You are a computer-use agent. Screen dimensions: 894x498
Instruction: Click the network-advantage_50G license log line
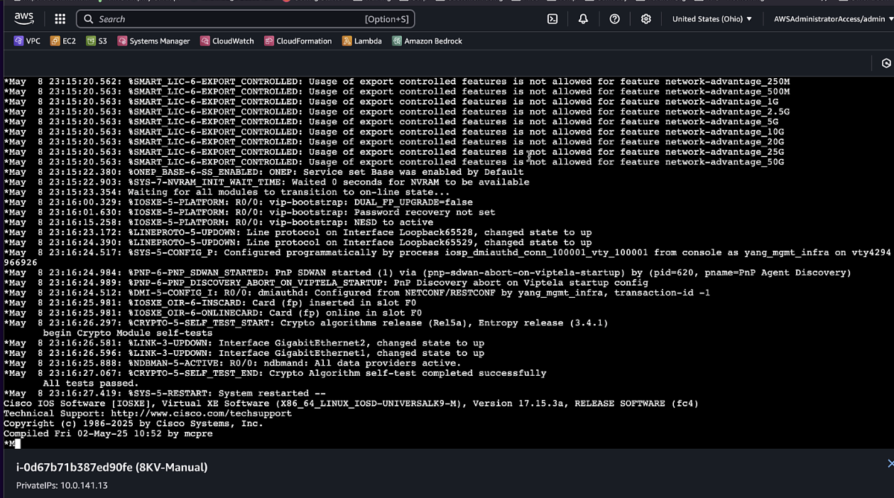[394, 162]
